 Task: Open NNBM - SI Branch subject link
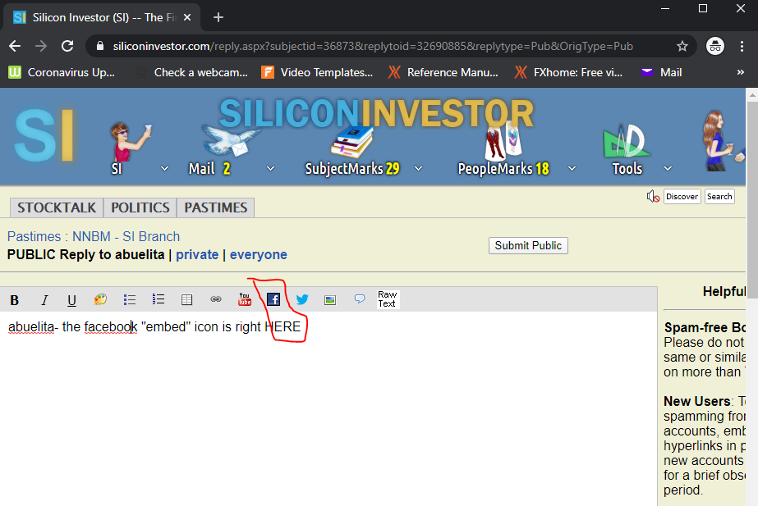[126, 236]
